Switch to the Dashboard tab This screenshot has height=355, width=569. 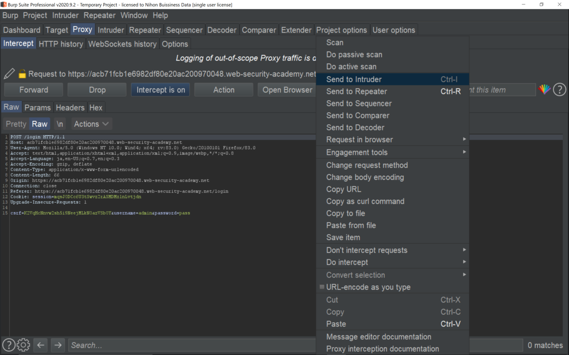click(x=22, y=30)
